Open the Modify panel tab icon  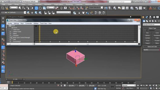(147, 17)
